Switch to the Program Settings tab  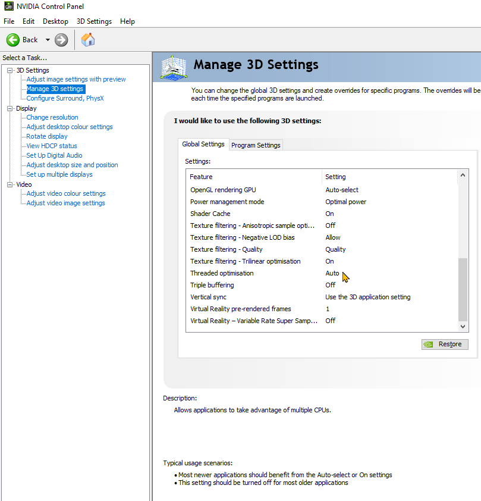click(256, 145)
